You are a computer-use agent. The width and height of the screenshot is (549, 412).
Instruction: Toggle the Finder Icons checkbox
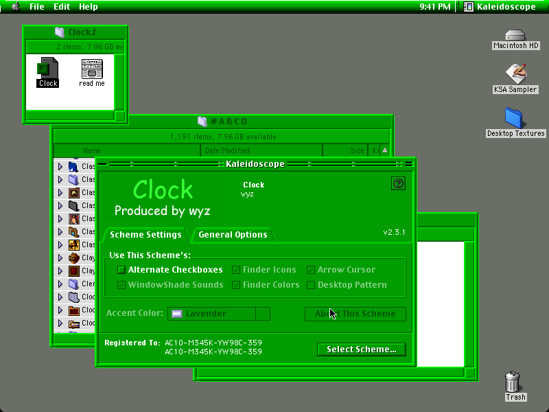(236, 270)
